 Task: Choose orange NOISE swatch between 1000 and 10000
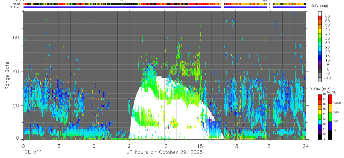(330, 108)
